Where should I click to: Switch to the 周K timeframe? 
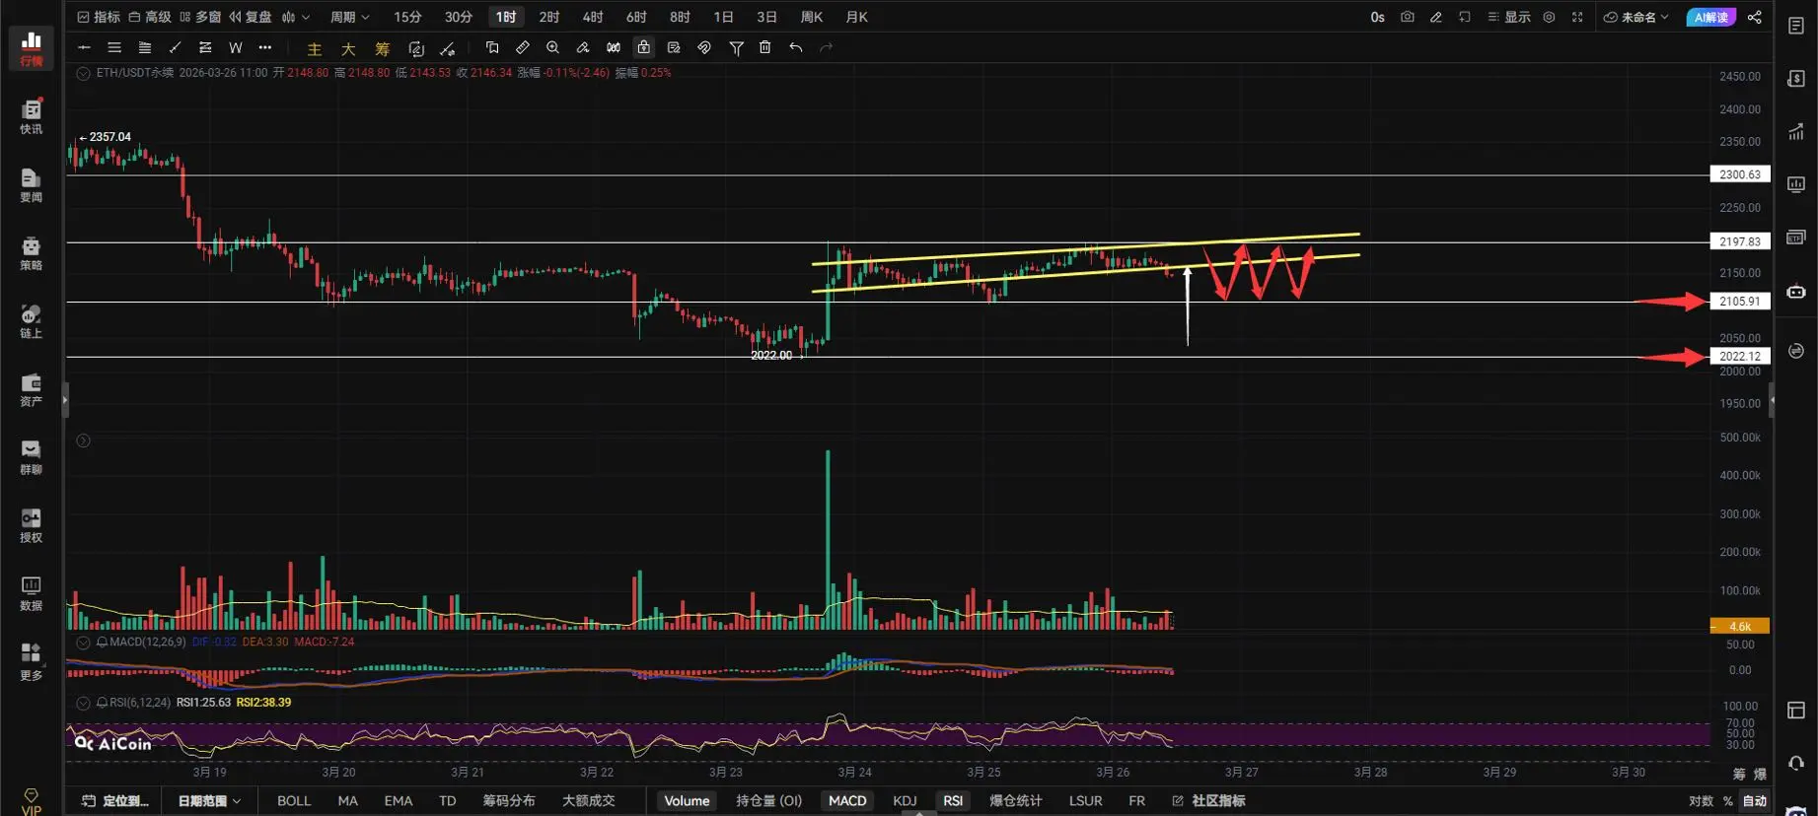pos(812,17)
